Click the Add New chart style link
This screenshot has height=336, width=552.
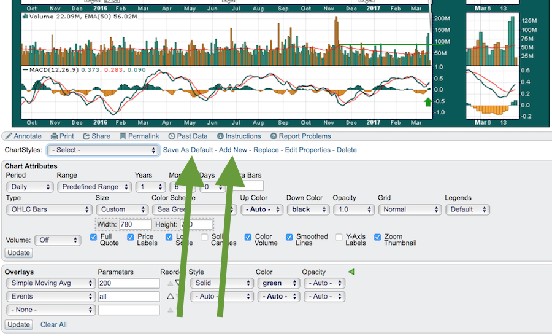coord(233,150)
